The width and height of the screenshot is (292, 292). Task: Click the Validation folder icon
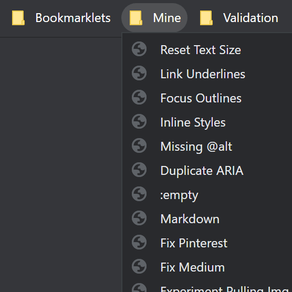206,18
